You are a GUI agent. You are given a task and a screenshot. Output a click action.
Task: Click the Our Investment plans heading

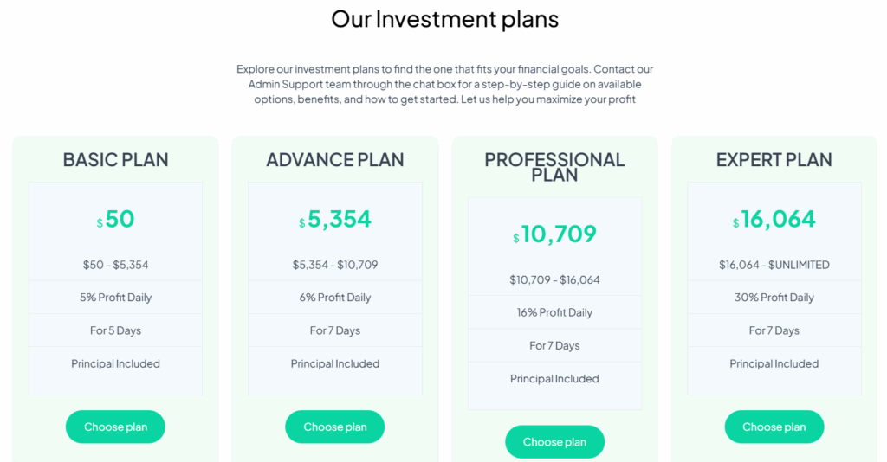coord(444,19)
